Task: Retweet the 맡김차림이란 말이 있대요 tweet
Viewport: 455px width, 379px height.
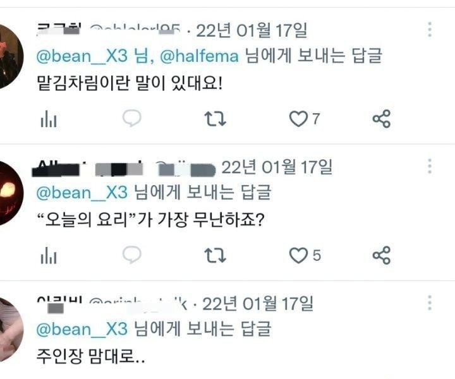Action: click(215, 119)
